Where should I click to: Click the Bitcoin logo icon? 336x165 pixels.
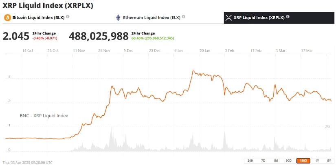coord(7,18)
